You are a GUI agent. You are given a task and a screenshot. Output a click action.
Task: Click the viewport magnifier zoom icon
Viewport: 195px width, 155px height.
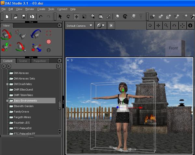[x=166, y=26]
